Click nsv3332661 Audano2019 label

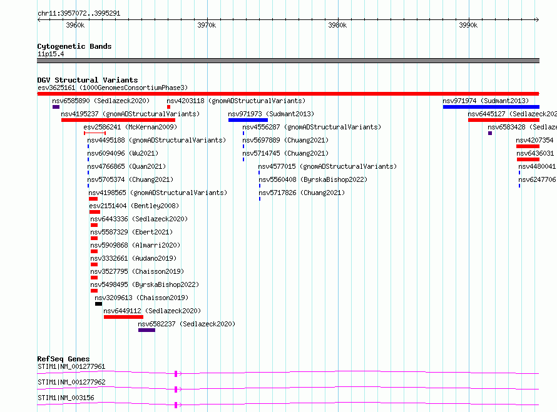point(133,258)
